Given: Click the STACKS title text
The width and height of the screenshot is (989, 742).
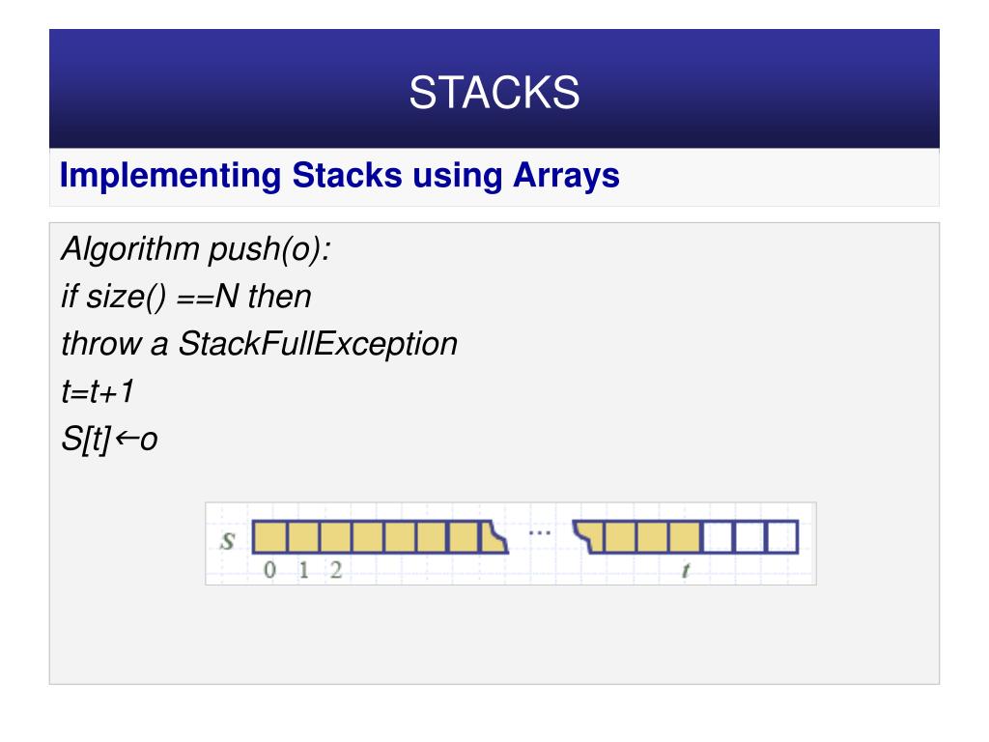Looking at the screenshot, I should click(x=494, y=93).
